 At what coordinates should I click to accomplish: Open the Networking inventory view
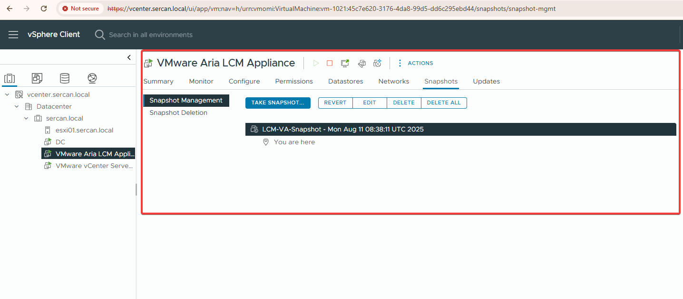point(92,78)
